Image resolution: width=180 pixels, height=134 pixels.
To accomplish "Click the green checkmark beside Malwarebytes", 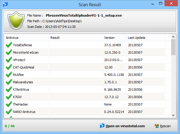I will [9, 82].
